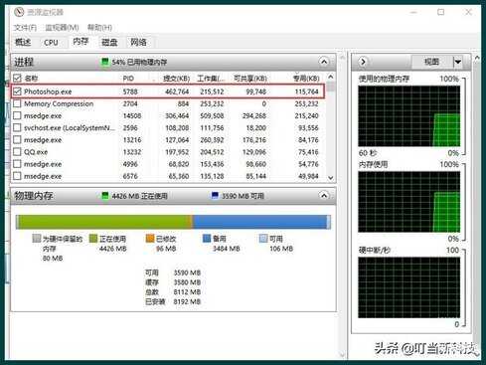Click the 备用 blue legend swatch
This screenshot has height=365, width=486.
[207, 239]
